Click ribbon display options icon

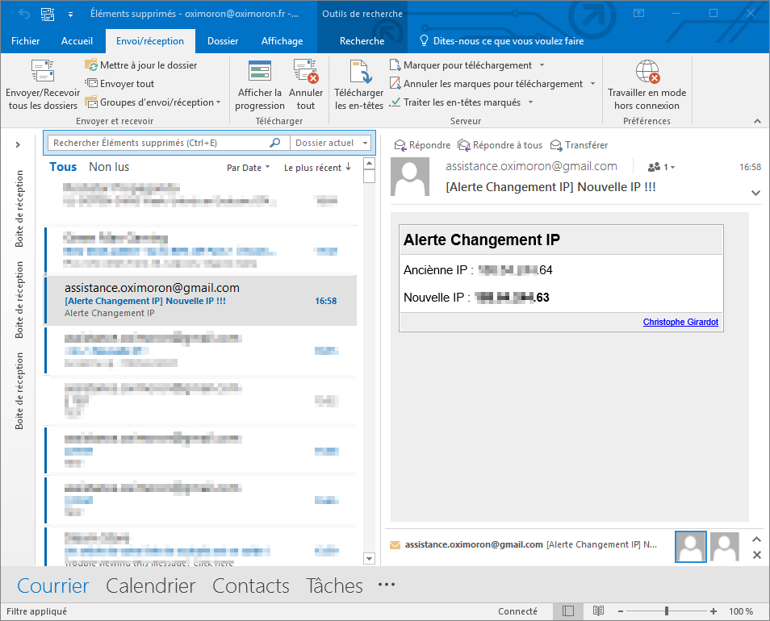coord(639,13)
